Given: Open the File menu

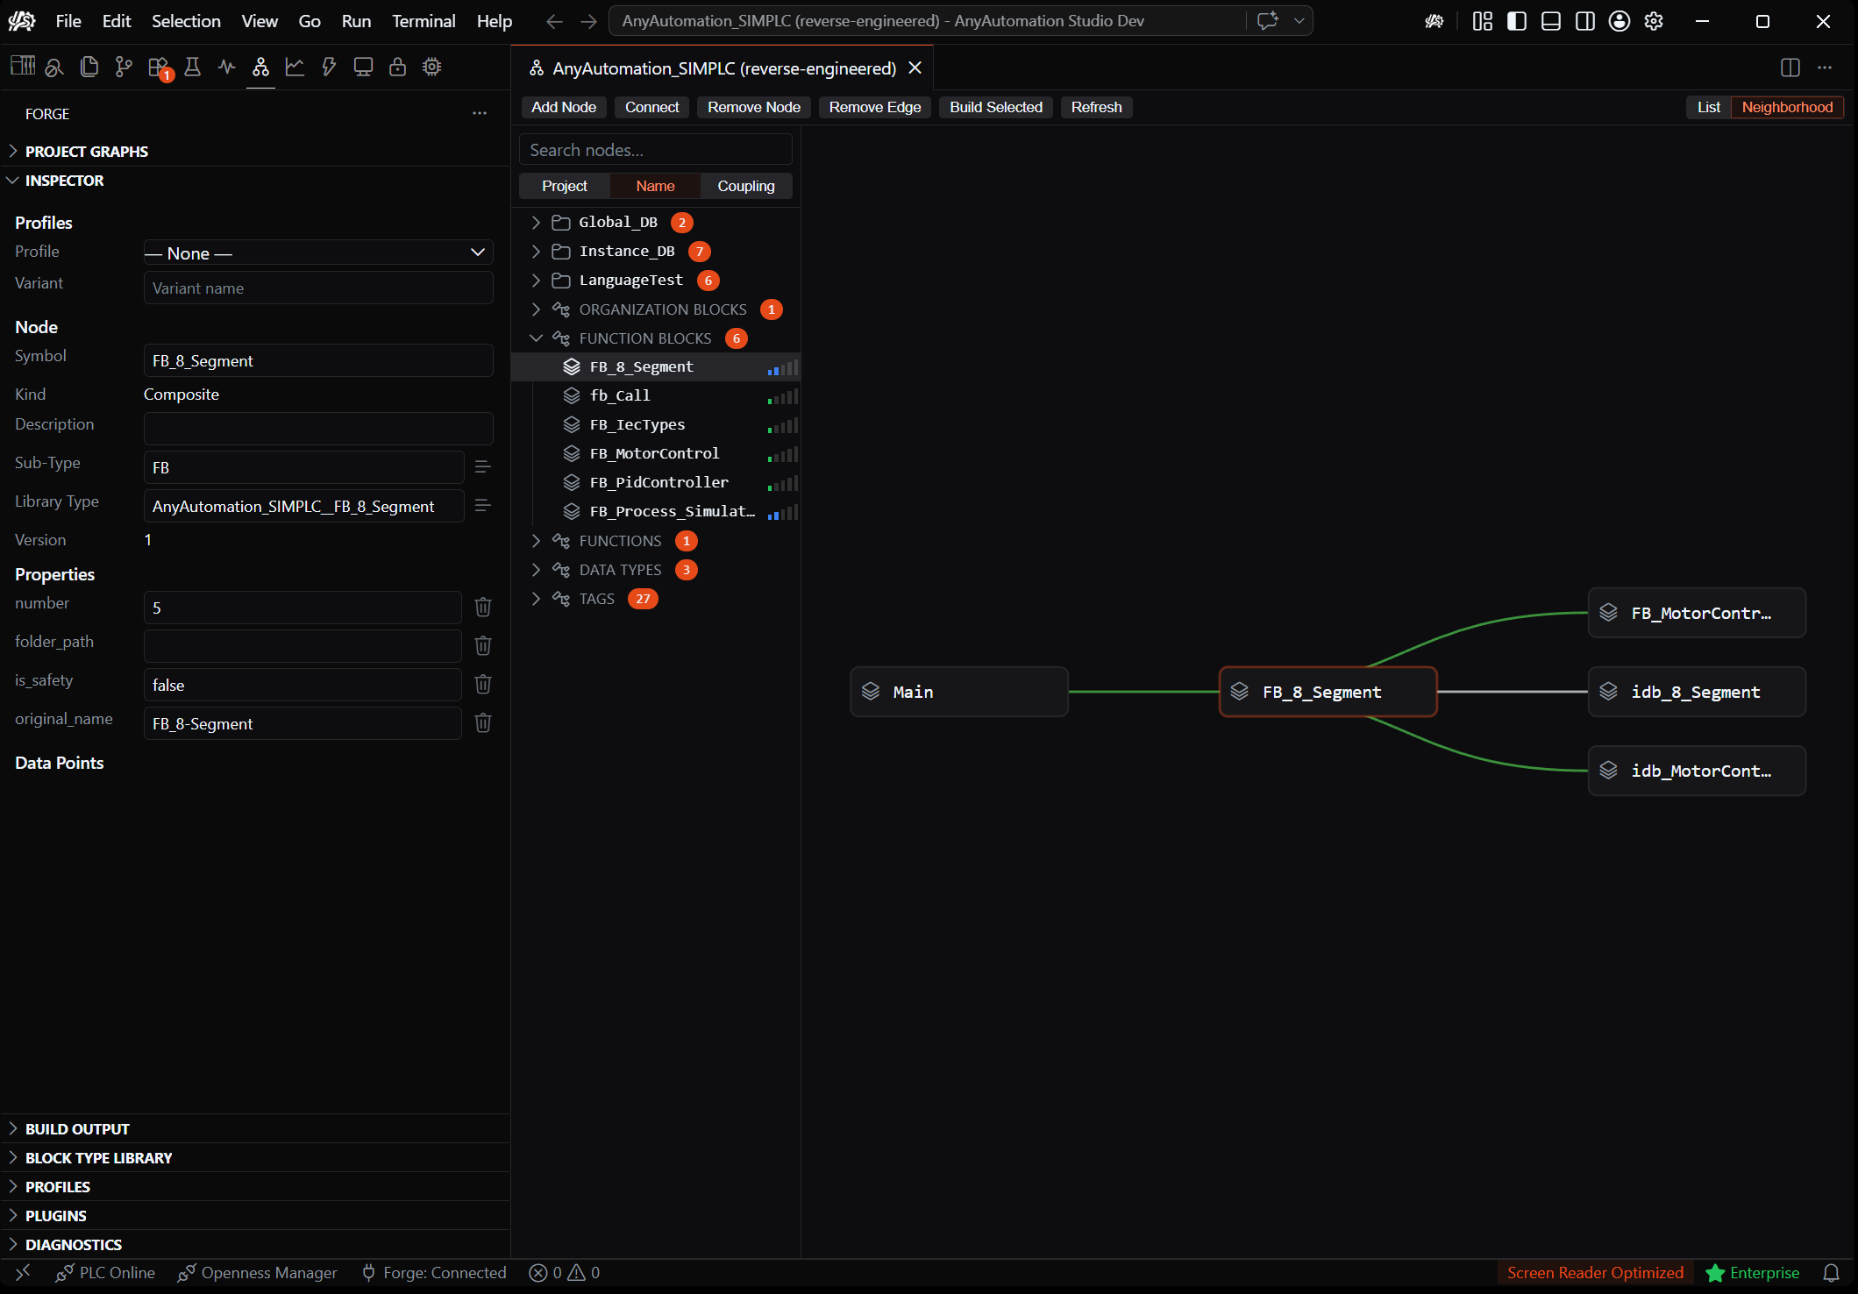Looking at the screenshot, I should [x=68, y=21].
